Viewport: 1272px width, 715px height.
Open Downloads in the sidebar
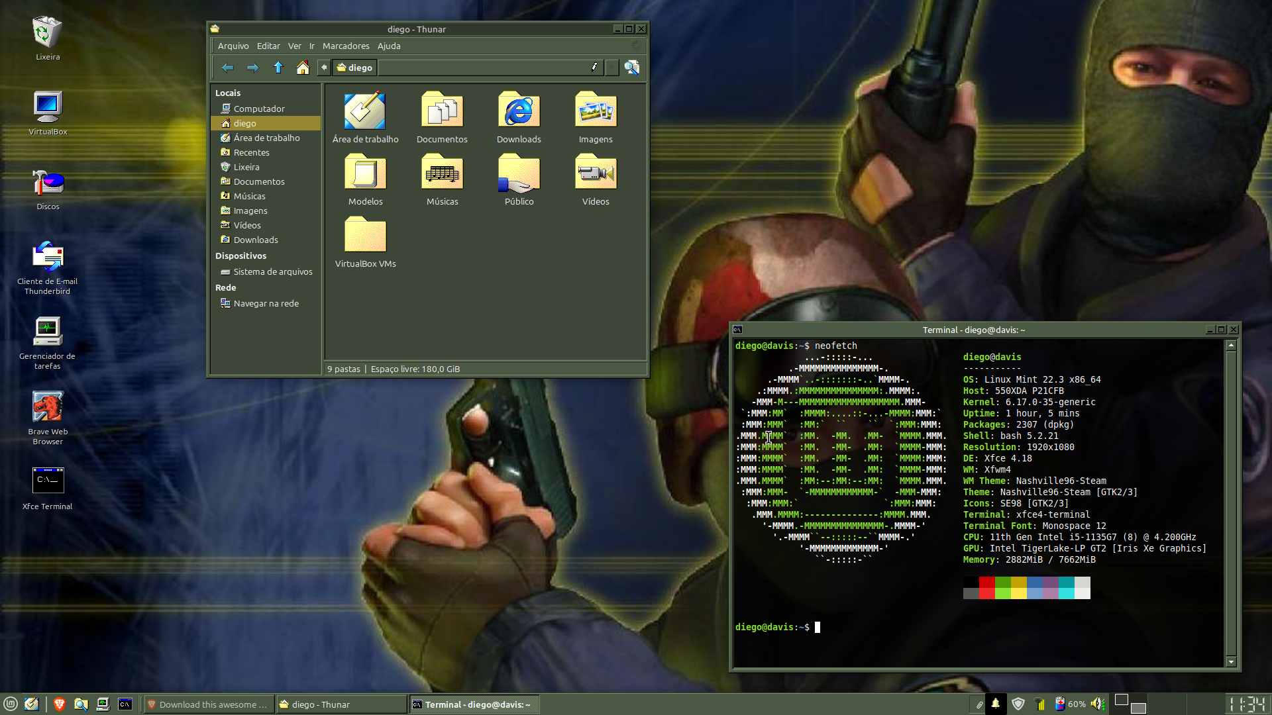pyautogui.click(x=266, y=240)
